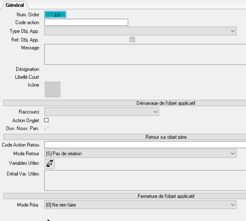Expand the Raccourci combo box

click(x=102, y=112)
